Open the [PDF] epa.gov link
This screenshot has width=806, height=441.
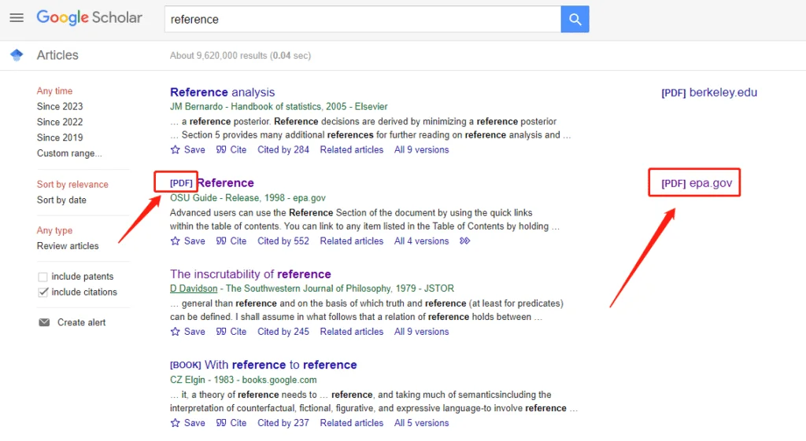696,183
